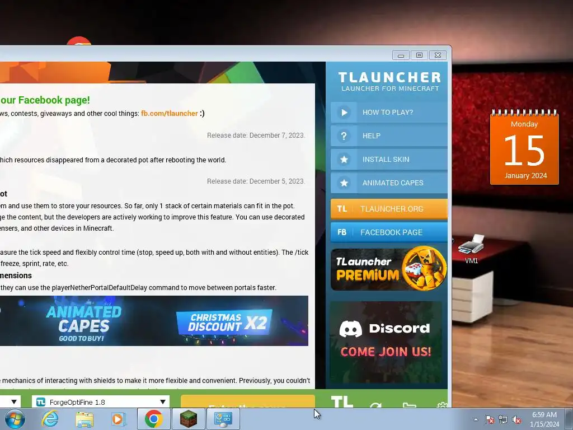This screenshot has height=430, width=573.
Task: Click the Action Center flag tray icon
Action: tap(489, 419)
